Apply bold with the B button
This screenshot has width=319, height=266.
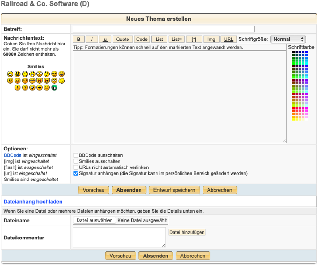click(79, 39)
